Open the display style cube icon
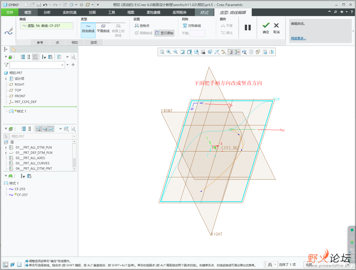 189,52
